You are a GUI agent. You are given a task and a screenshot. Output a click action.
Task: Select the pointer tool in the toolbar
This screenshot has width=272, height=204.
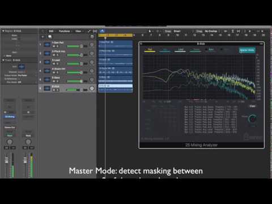(x=150, y=31)
